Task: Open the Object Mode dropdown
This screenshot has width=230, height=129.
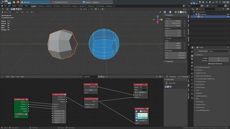Action: tap(8, 12)
